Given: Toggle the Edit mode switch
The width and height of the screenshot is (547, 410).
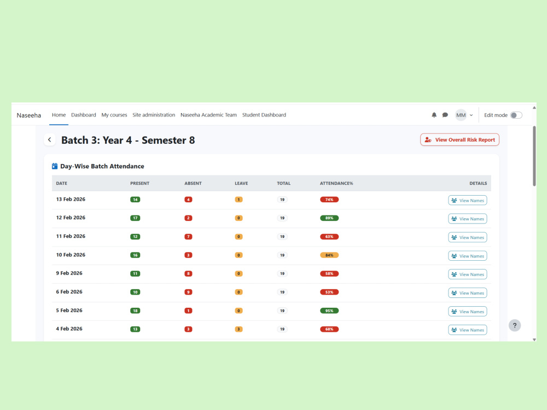Looking at the screenshot, I should pos(516,115).
